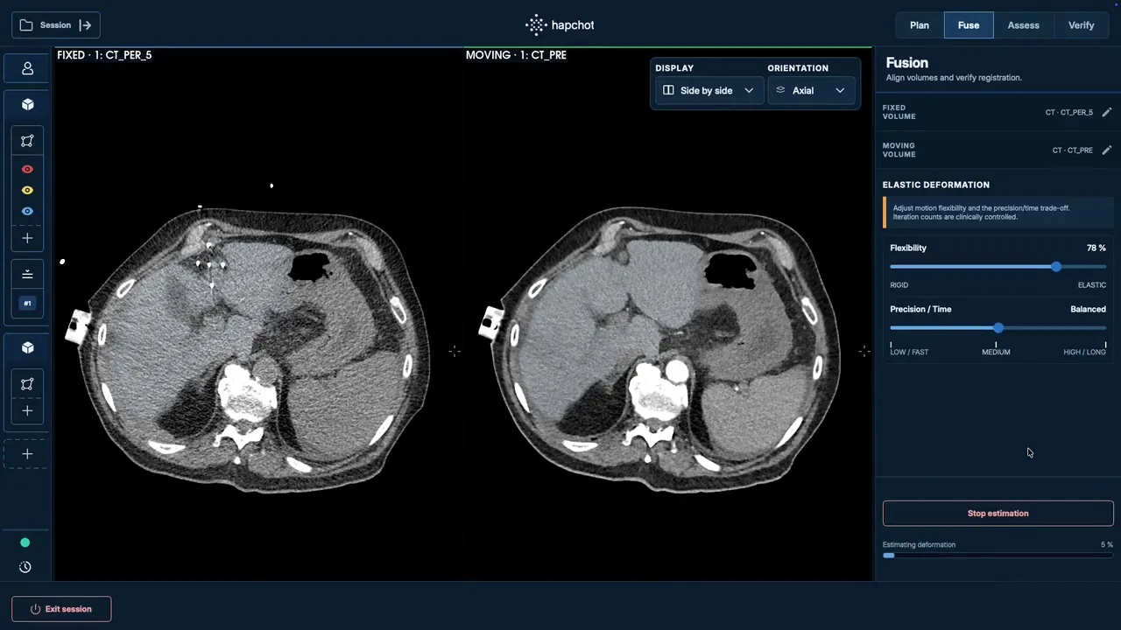This screenshot has height=630, width=1121.
Task: Click the Balanced precision label
Action: point(1088,309)
